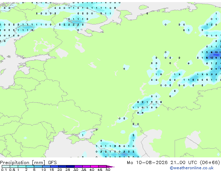Select the 40–45 mm magenta swatch
The width and height of the screenshot is (221, 171).
tap(94, 166)
